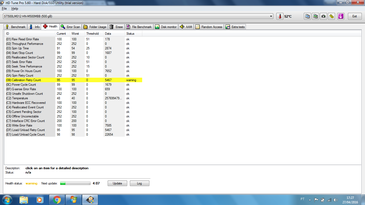Click the Windows flag app taskbar button
This screenshot has height=205, width=365.
[x=73, y=200]
